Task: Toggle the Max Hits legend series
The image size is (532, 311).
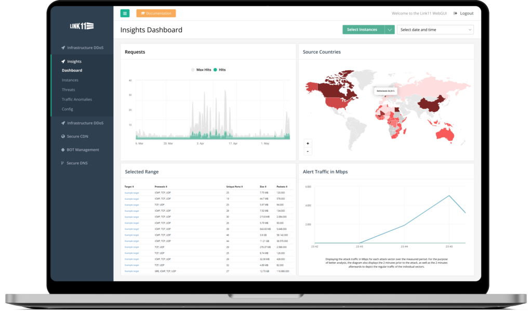Action: (x=201, y=70)
